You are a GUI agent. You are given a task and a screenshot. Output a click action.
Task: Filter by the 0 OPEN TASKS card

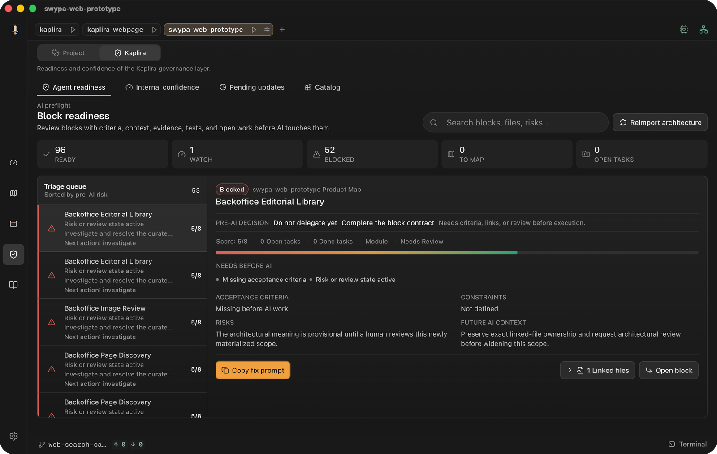point(642,154)
